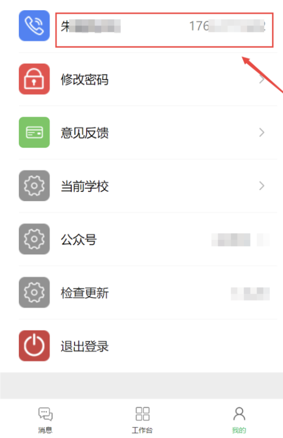Viewport: 283px width, 438px height.
Task: Click the red padlock icon
Action: (35, 79)
